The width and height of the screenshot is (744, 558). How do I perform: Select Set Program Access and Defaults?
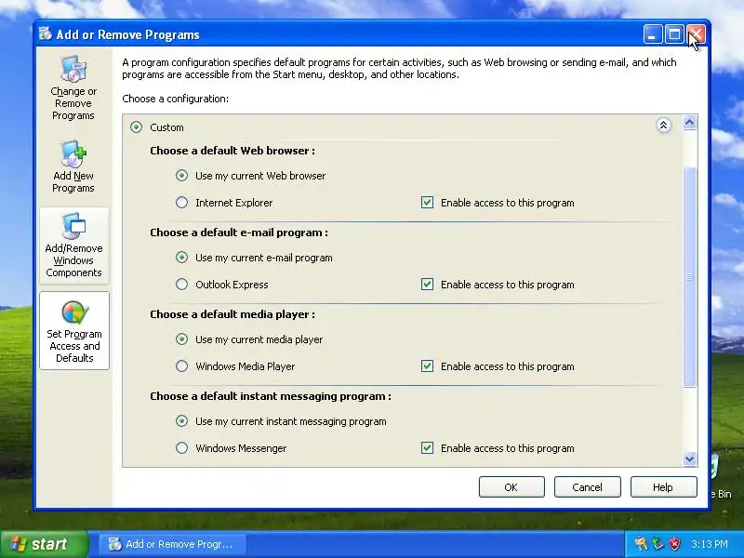74,331
